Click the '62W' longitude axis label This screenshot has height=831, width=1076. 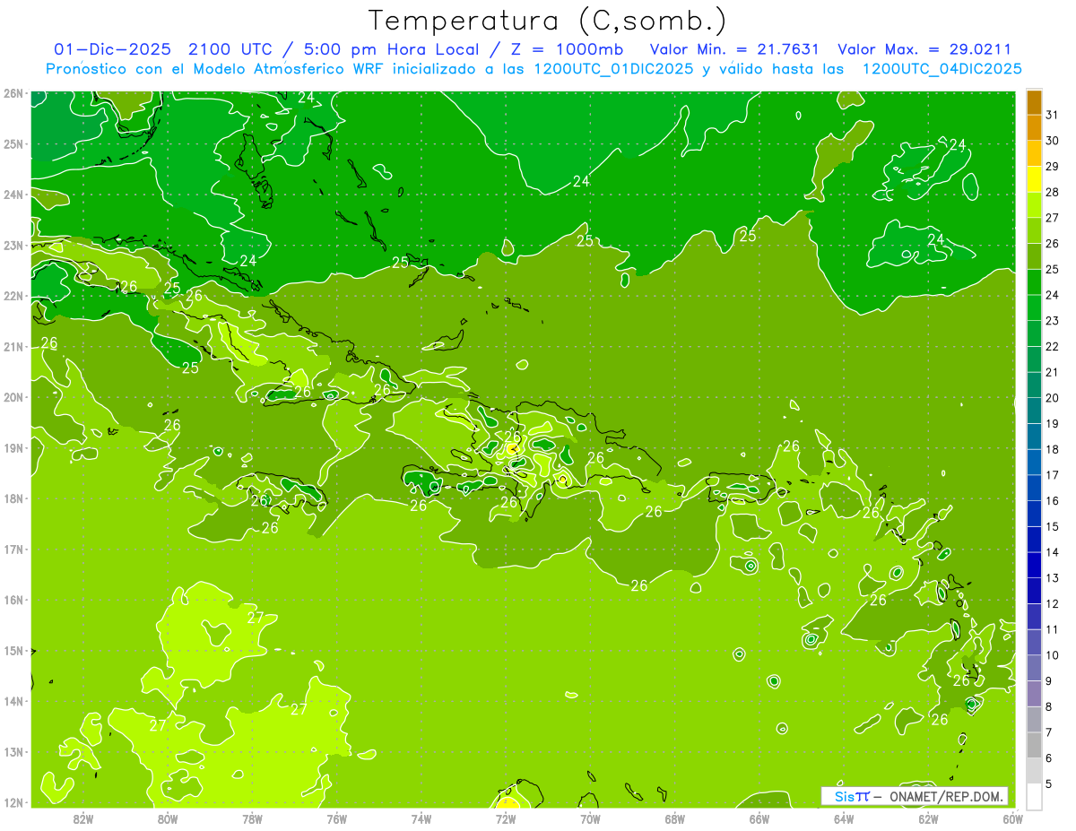click(928, 818)
